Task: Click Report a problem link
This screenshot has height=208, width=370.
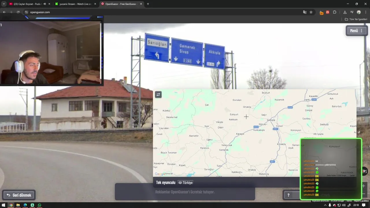Action: [x=361, y=201]
